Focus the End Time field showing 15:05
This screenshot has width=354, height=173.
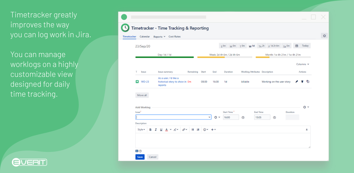(x=262, y=117)
